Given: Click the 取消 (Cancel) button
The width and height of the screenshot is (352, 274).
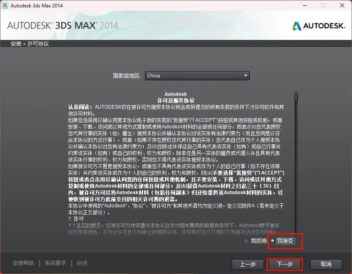Looking at the screenshot, I should pos(326,265).
